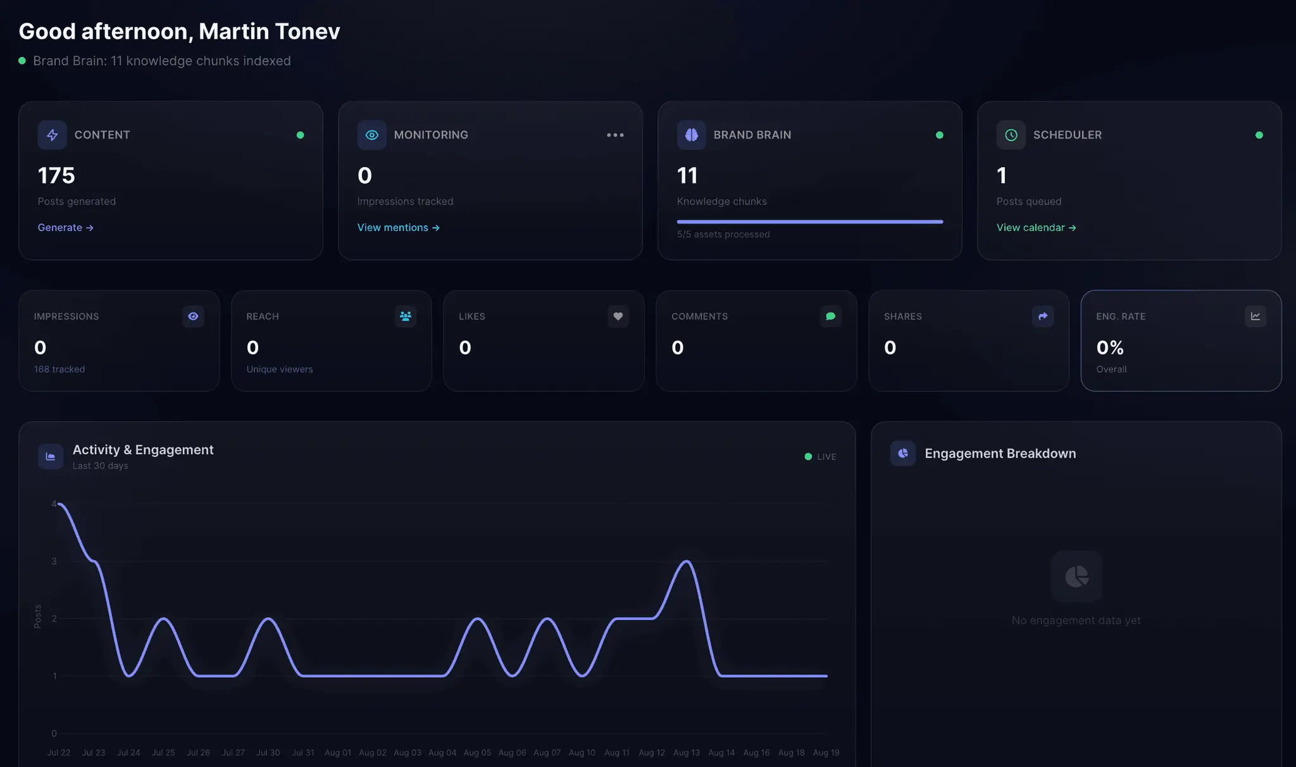Click the large pie placeholder icon above No engagement data

[x=1076, y=576]
